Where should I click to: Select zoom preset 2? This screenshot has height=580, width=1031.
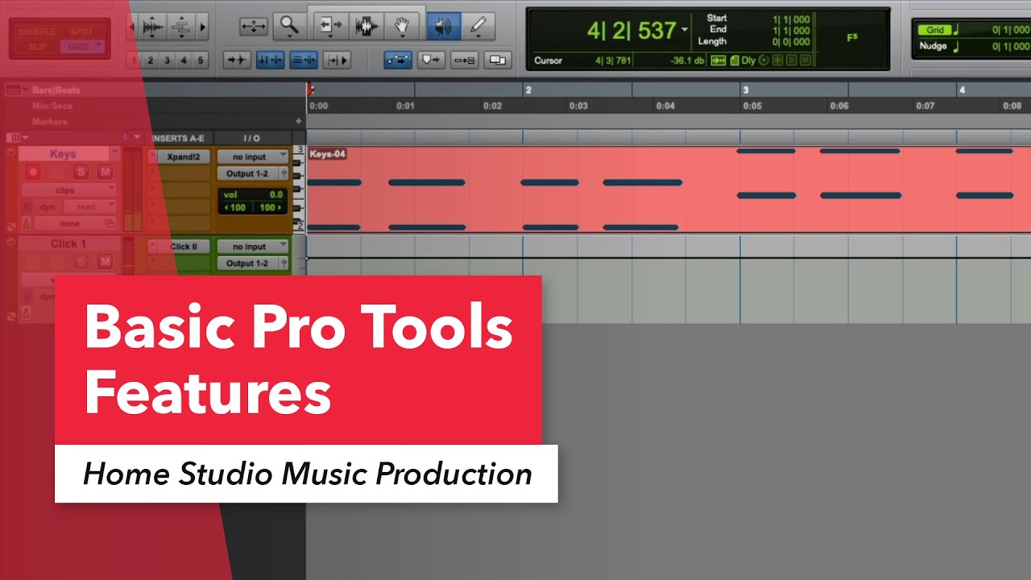coord(151,60)
